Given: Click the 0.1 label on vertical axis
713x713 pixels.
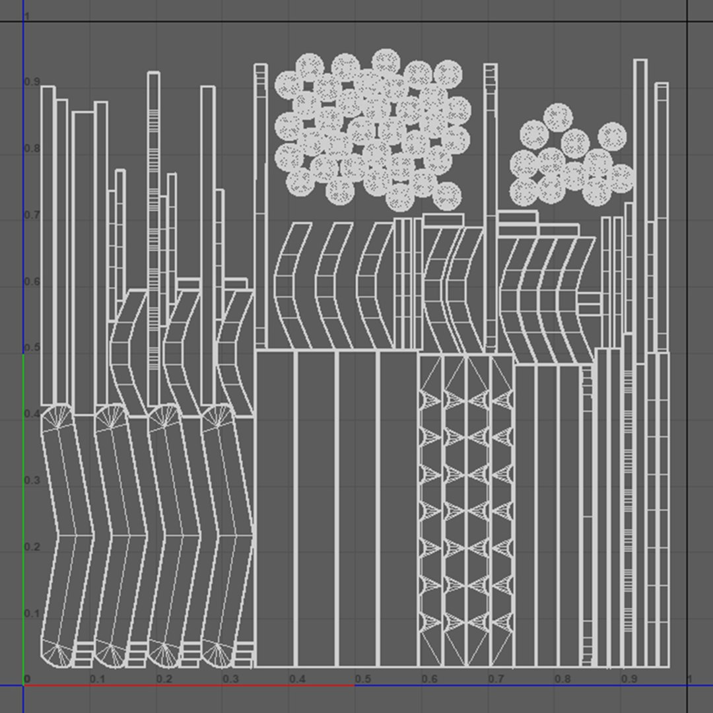Looking at the screenshot, I should [x=32, y=613].
